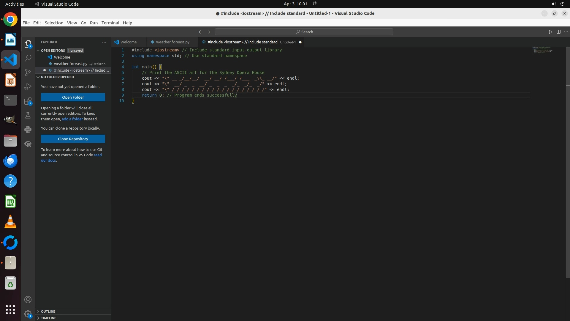Open the Source Control view
The width and height of the screenshot is (570, 321).
[28, 73]
